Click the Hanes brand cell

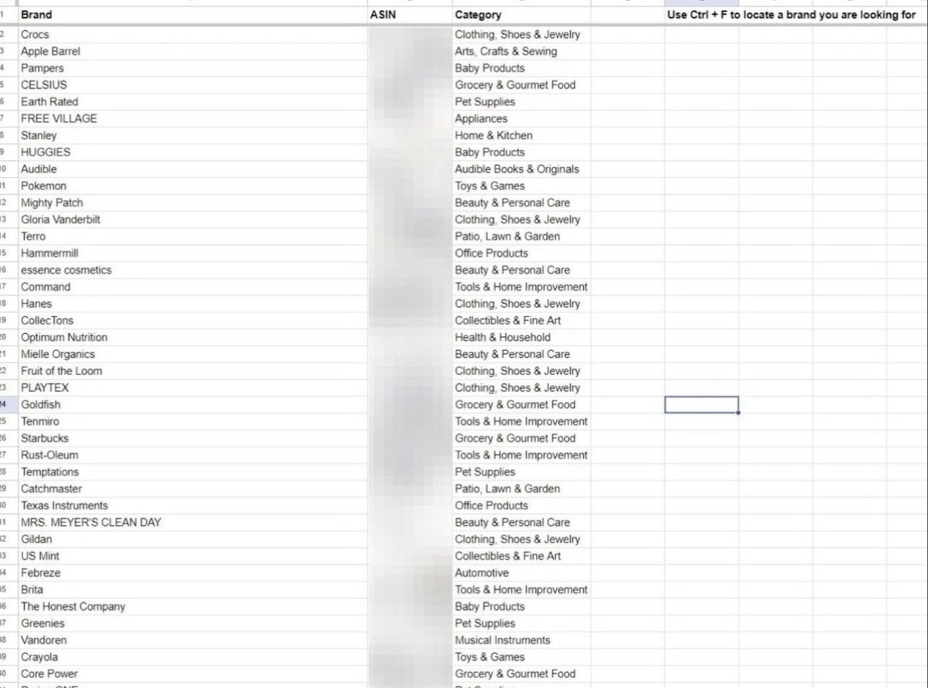click(x=191, y=304)
